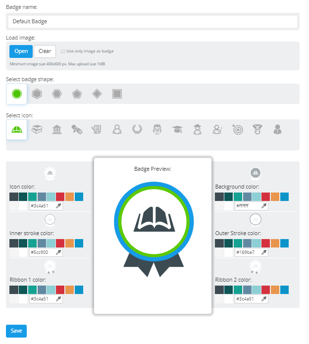The width and height of the screenshot is (309, 344).
Task: Pick the target with arrow icon
Action: [x=238, y=129]
